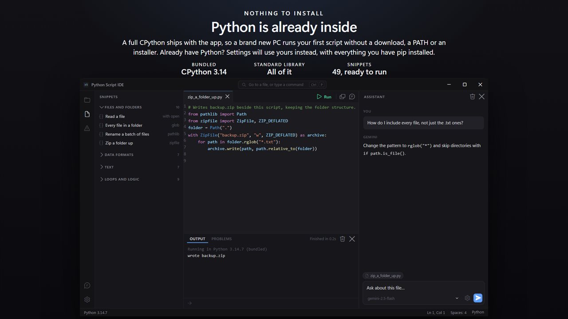568x319 pixels.
Task: Close the zip_a_folder_up.py editor tab
Action: (x=228, y=97)
